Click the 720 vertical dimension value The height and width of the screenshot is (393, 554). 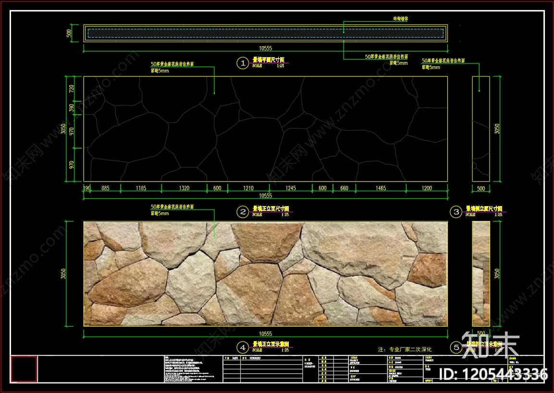(x=72, y=88)
